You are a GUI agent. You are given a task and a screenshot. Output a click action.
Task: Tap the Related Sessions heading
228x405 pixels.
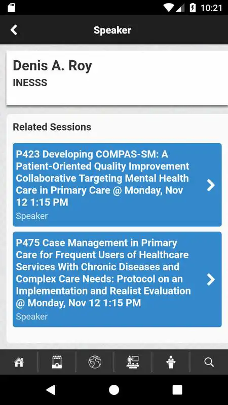pyautogui.click(x=52, y=127)
